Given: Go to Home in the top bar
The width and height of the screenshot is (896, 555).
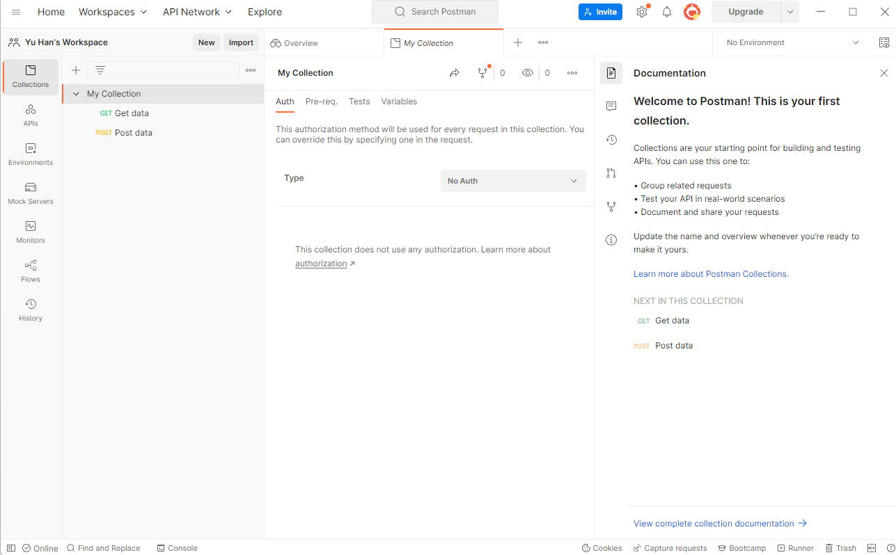Looking at the screenshot, I should [51, 12].
